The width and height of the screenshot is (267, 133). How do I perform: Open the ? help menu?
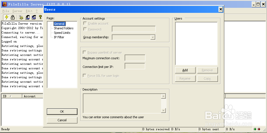(x=37, y=11)
